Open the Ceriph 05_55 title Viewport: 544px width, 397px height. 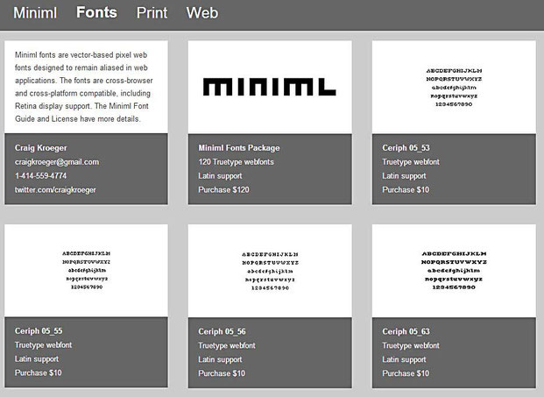(x=39, y=331)
